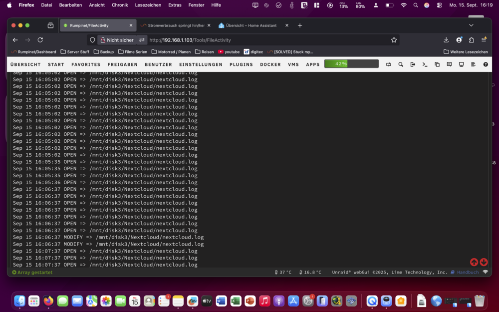This screenshot has height=312, width=499.
Task: Open the macOS Control Center icon
Action: tap(440, 5)
